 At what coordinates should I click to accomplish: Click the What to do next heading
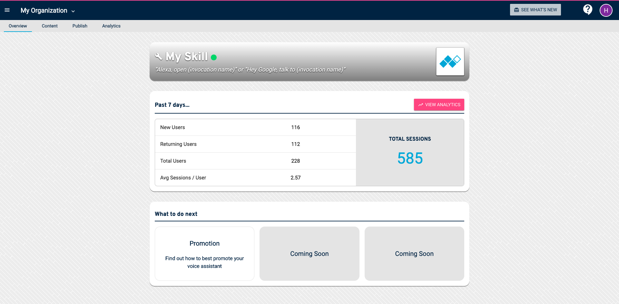click(176, 214)
